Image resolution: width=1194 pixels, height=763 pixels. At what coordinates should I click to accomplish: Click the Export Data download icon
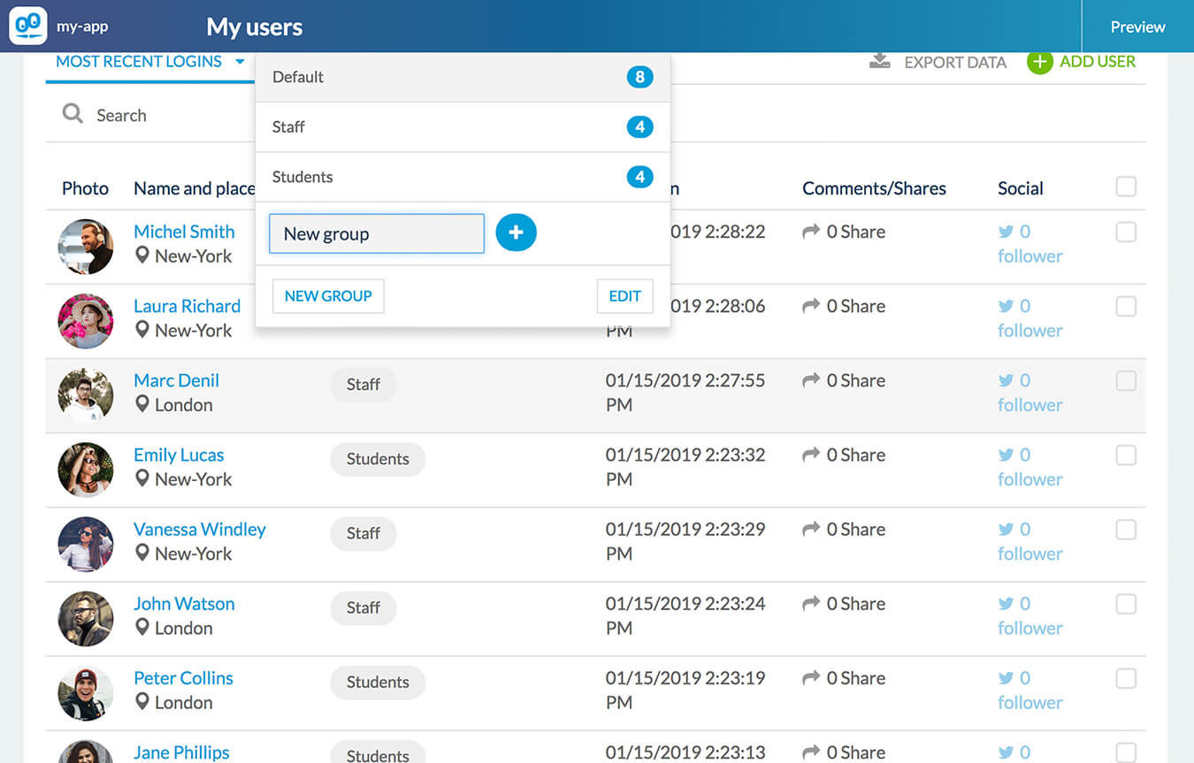tap(879, 62)
